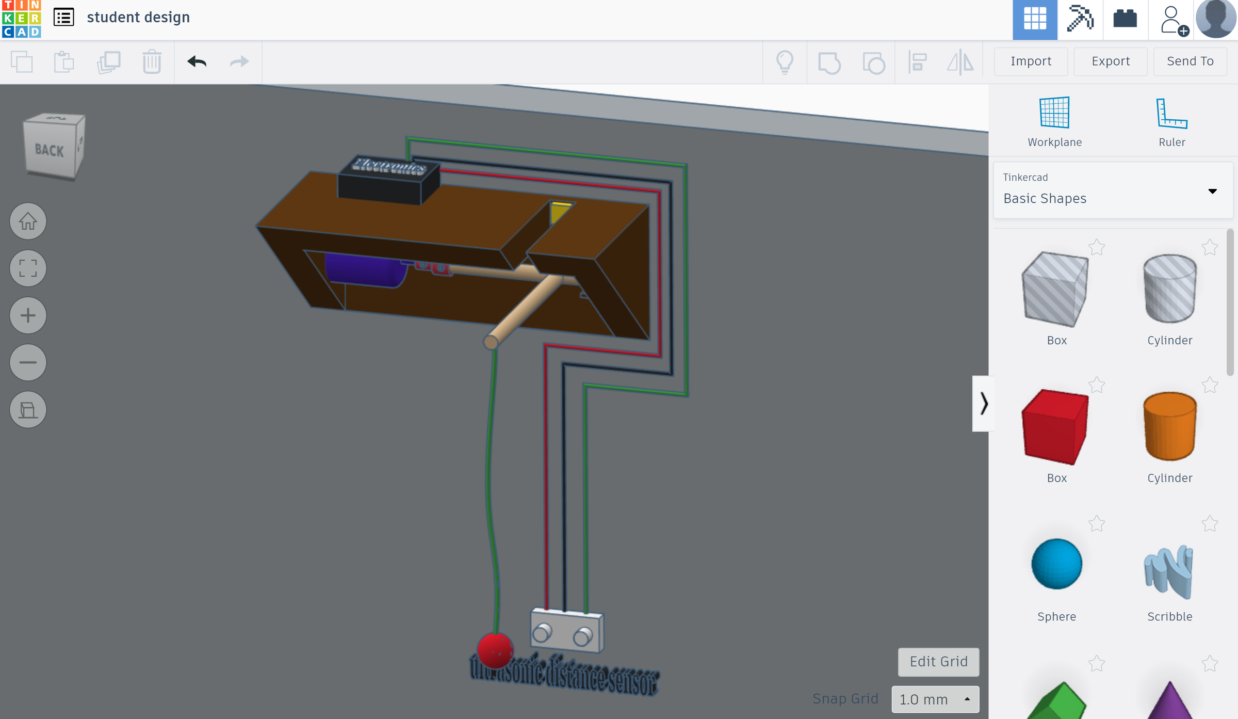
Task: Click the Fit all in view icon
Action: point(28,268)
